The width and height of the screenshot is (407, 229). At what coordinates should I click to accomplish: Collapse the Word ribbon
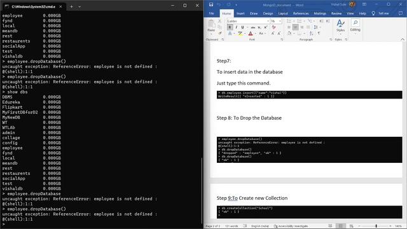[403, 39]
